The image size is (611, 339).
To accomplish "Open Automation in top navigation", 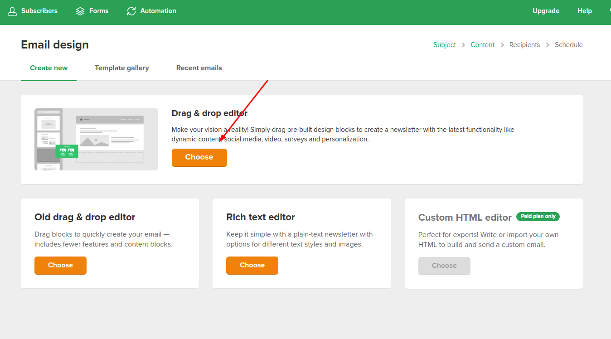I will click(158, 11).
